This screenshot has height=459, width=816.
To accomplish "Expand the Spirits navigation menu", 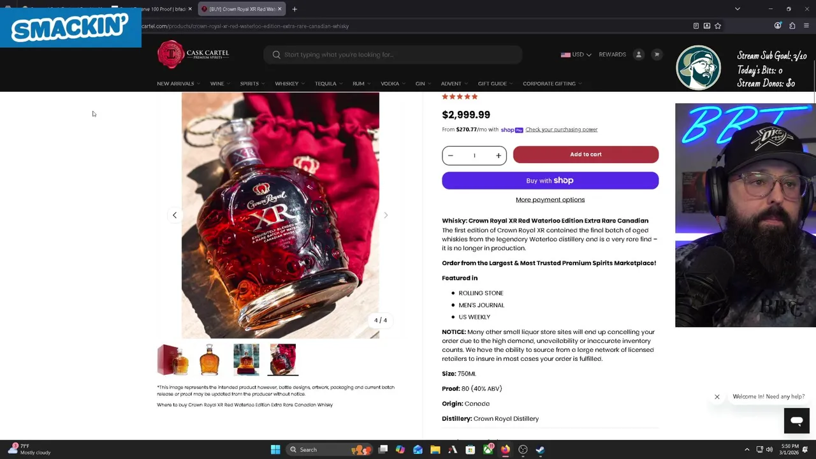I will 252,84.
